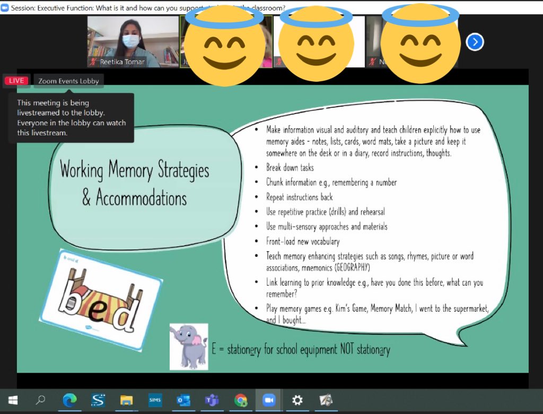Open Microsoft Teams from taskbar
This screenshot has width=543, height=414.
pyautogui.click(x=212, y=401)
